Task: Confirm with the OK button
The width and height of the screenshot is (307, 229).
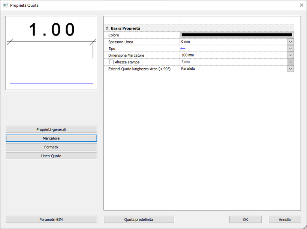Action: pos(246,219)
